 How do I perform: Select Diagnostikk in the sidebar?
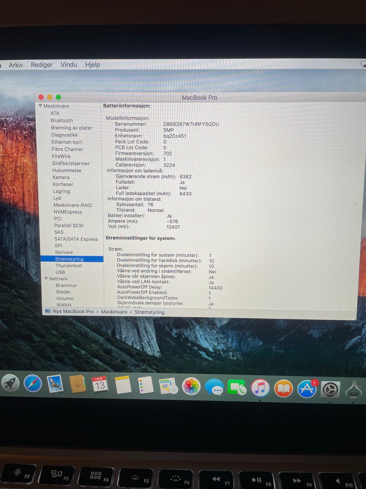coord(64,135)
